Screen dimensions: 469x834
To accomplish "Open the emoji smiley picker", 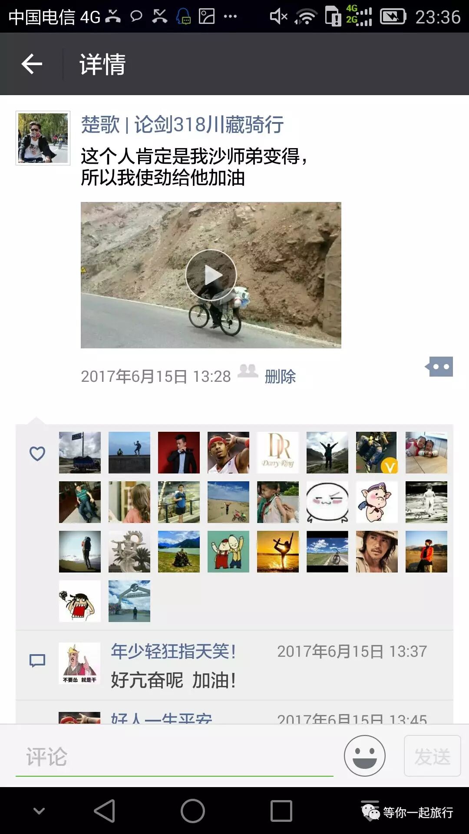I will pos(365,756).
